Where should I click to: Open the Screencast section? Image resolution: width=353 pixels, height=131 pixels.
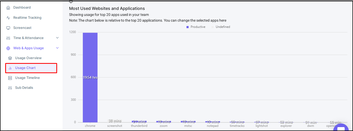coord(22,28)
